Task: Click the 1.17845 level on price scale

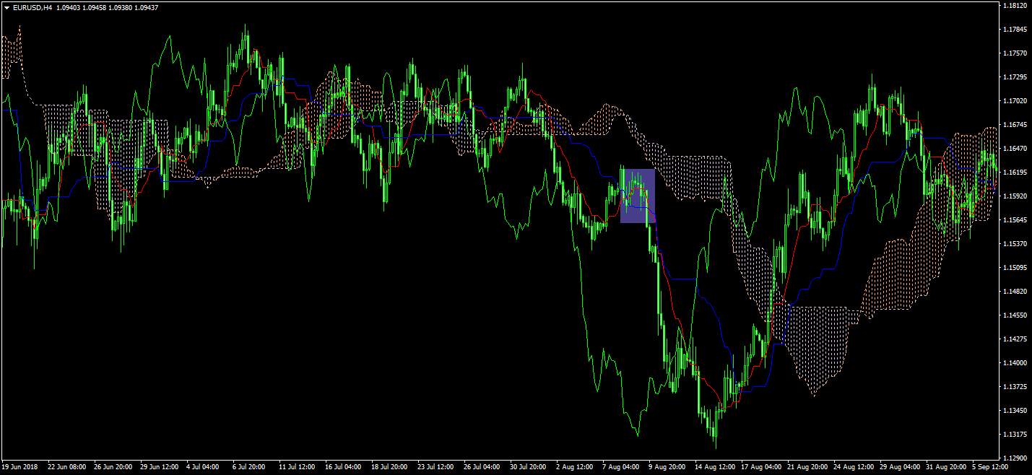Action: coord(1015,30)
